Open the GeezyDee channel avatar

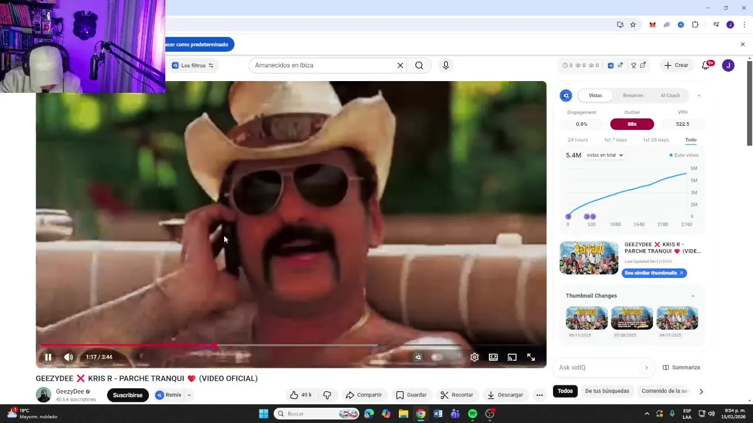click(x=44, y=395)
